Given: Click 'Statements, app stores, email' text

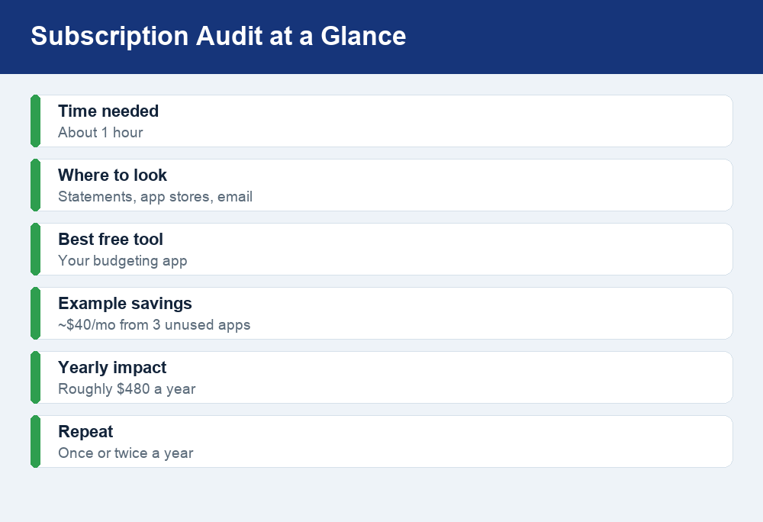Looking at the screenshot, I should pyautogui.click(x=155, y=197).
